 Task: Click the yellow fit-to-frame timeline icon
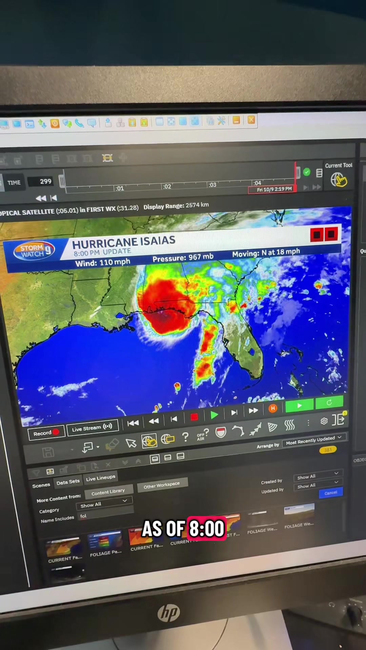(107, 158)
